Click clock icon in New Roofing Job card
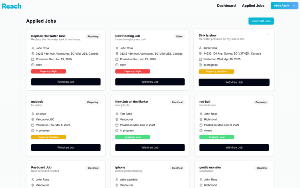The height and width of the screenshot is (188, 300). [117, 65]
